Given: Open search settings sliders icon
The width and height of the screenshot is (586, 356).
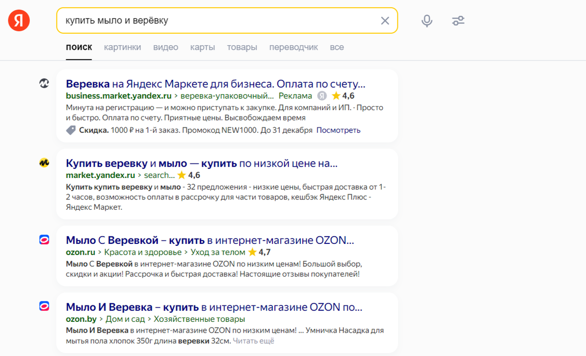Looking at the screenshot, I should tap(458, 20).
